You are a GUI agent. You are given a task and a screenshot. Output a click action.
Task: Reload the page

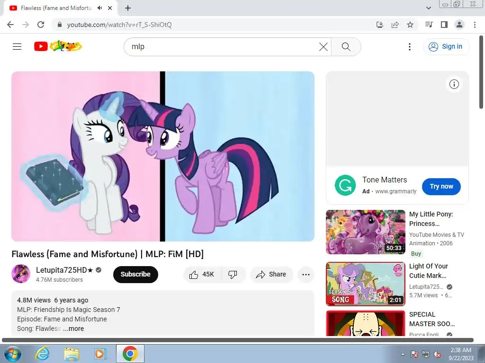pos(41,25)
